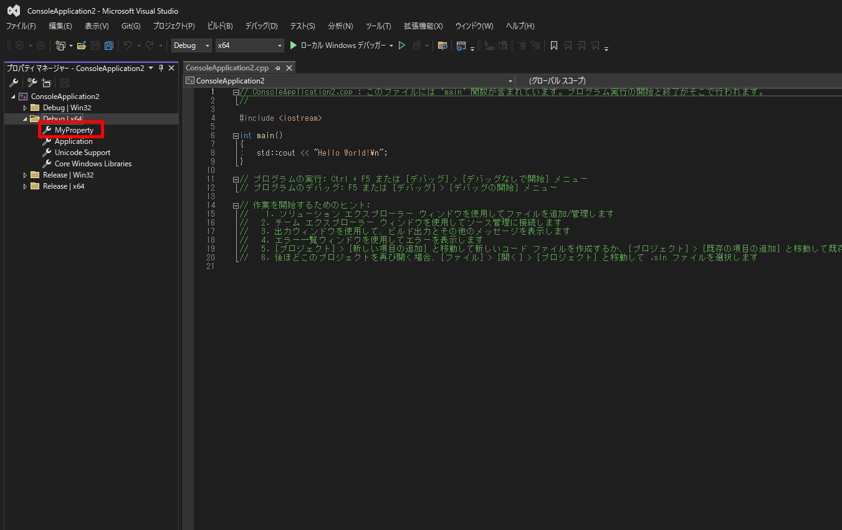Open Properties wrench icon in Property Manager
Viewport: 842px width, 530px height.
[14, 83]
